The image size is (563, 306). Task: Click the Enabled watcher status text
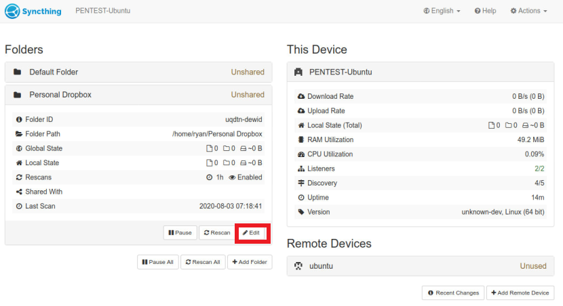[250, 177]
